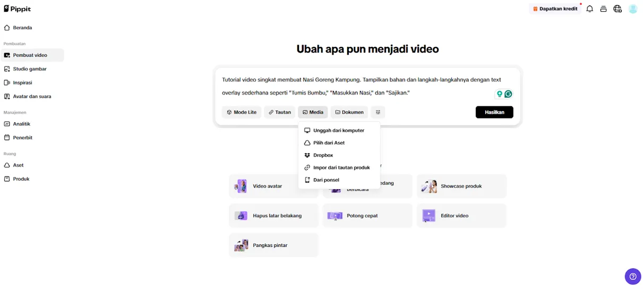Open notifications bell icon
This screenshot has width=643, height=289.
pyautogui.click(x=589, y=9)
